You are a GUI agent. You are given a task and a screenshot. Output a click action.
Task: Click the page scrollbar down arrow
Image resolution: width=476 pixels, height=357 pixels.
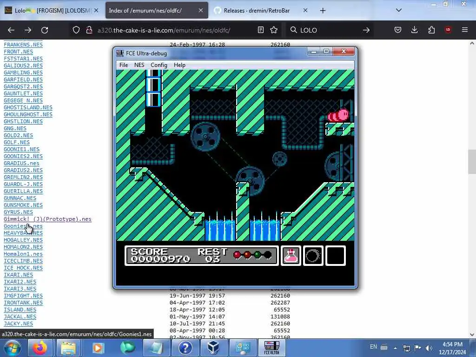point(472,335)
